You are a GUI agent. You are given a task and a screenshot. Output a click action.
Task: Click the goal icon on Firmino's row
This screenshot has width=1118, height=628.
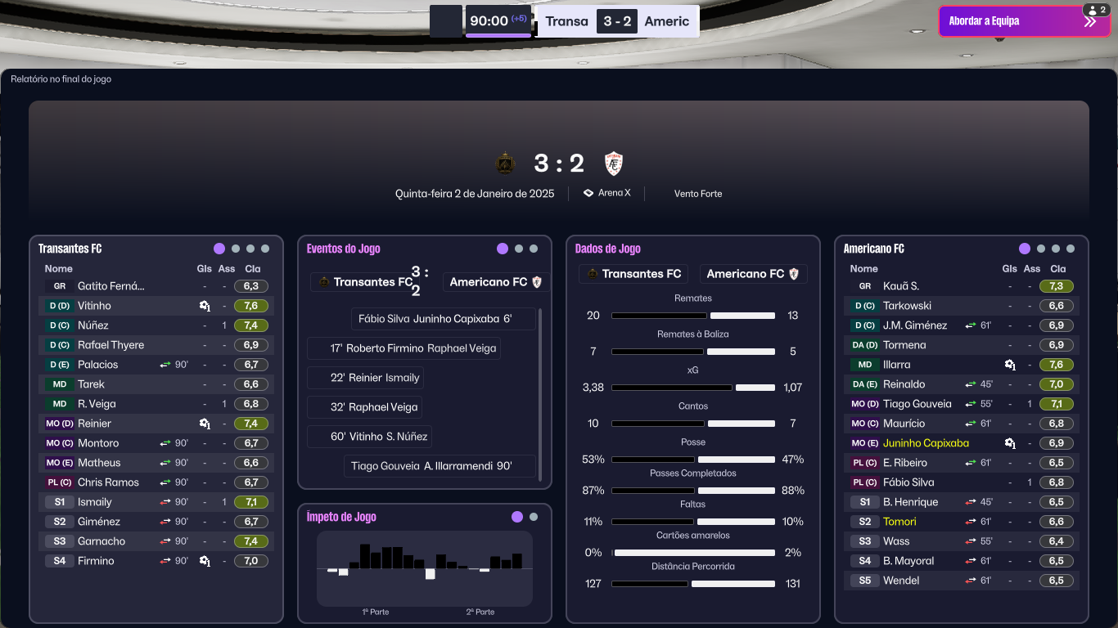point(205,561)
